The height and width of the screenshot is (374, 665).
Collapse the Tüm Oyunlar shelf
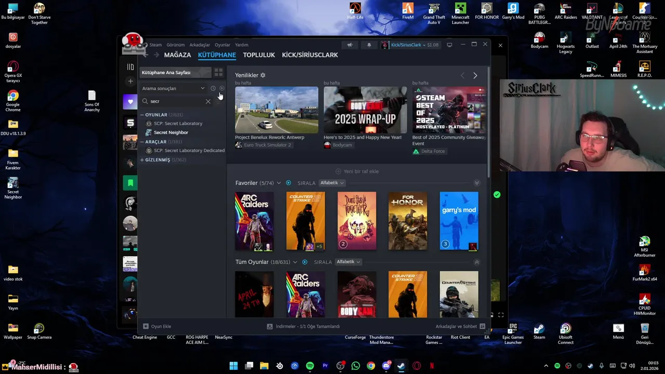[x=476, y=262]
